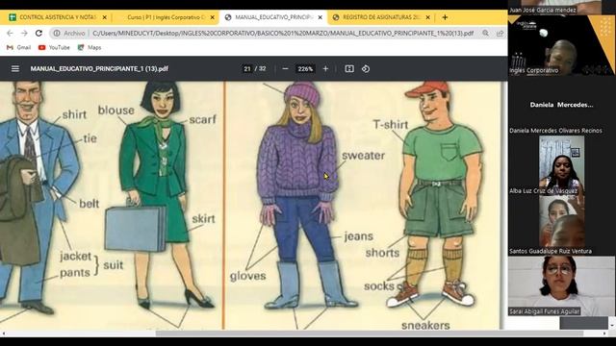
Task: Reload the current page
Action: (x=38, y=34)
